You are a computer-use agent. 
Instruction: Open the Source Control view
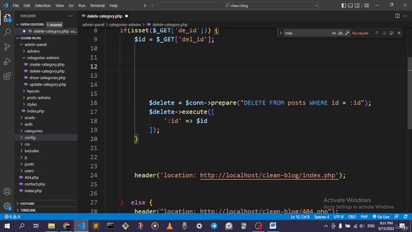[x=7, y=47]
